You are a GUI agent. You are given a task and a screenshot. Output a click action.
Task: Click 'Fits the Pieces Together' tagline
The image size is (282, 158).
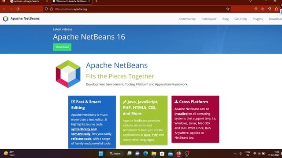[x=120, y=76]
